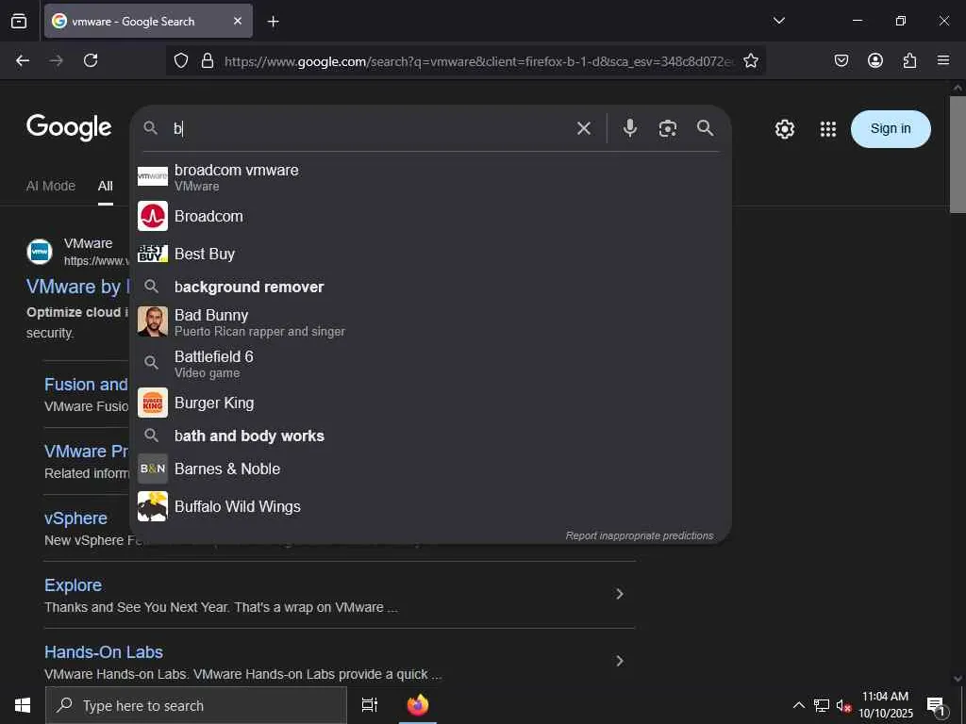Open the Hands-On Labs sitelink

[104, 652]
